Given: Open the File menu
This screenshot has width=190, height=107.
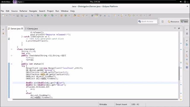Looking at the screenshot, I should [2, 11].
